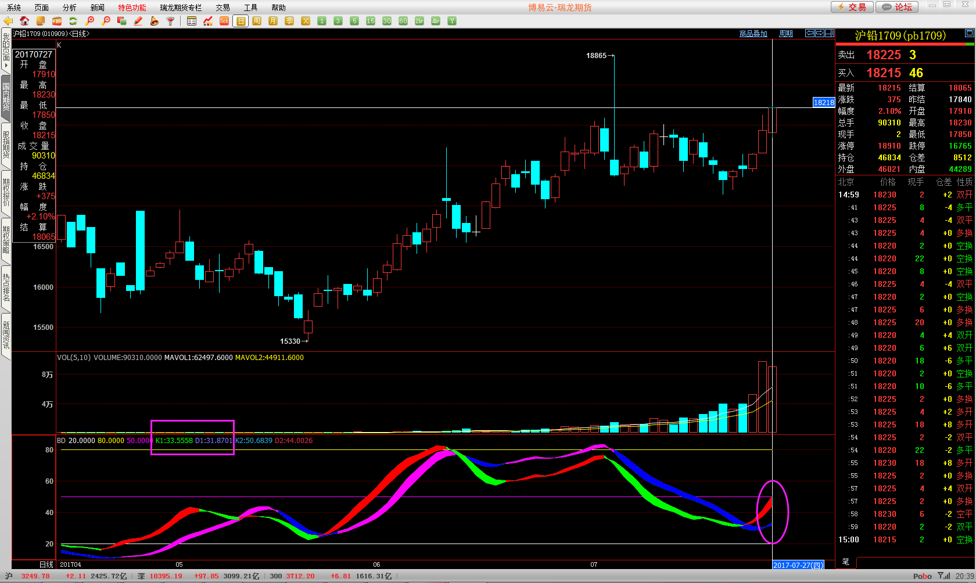Click the zoom-in magnifier icon
This screenshot has width=976, height=583.
coord(89,21)
